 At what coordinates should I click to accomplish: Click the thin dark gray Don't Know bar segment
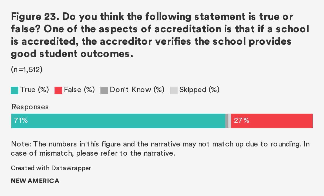(x=227, y=121)
